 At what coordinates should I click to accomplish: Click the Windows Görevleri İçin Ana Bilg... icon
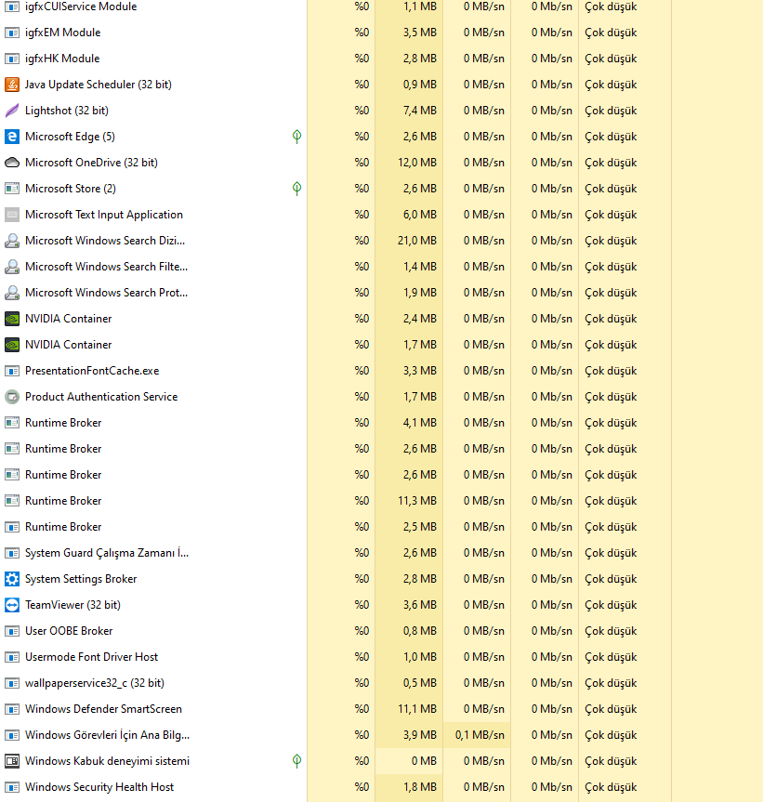click(12, 735)
